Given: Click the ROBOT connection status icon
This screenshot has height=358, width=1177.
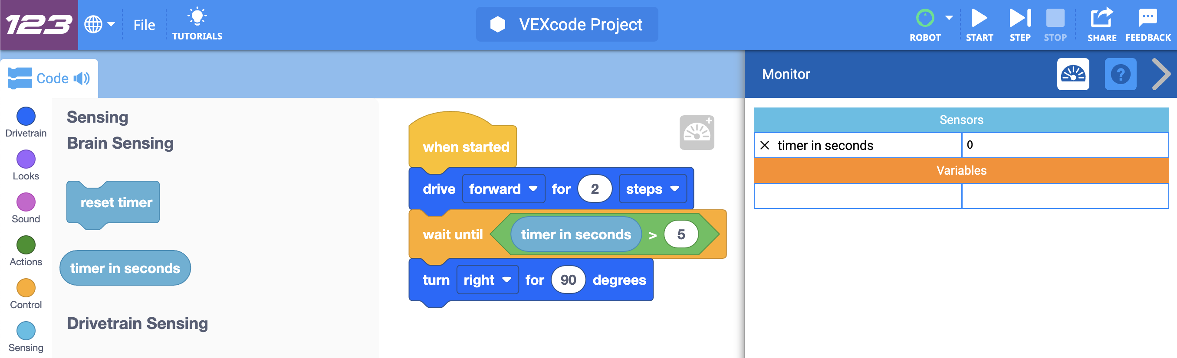Looking at the screenshot, I should click(925, 18).
